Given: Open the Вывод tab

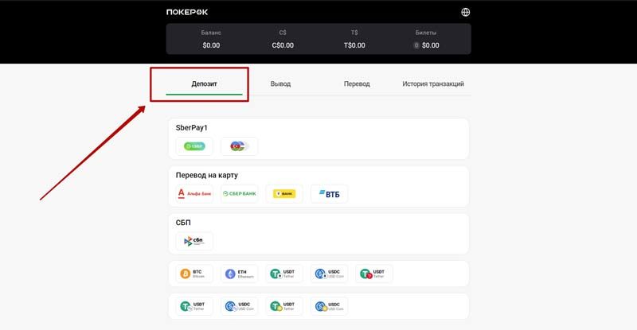Looking at the screenshot, I should [280, 83].
